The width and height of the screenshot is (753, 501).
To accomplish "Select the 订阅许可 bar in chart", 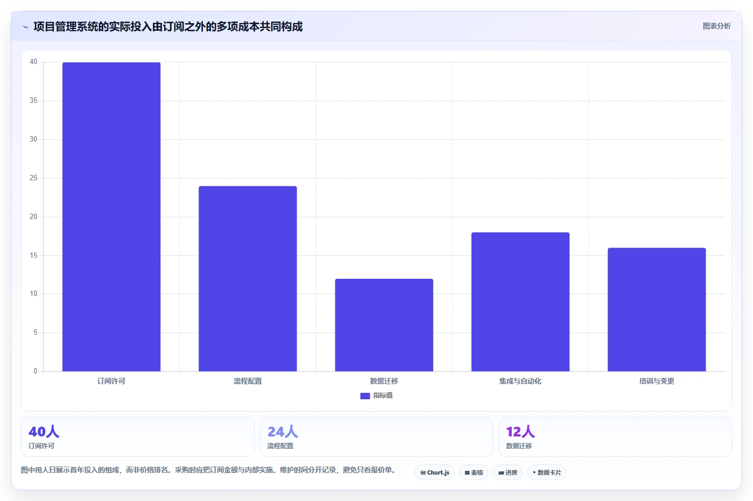I will point(111,217).
